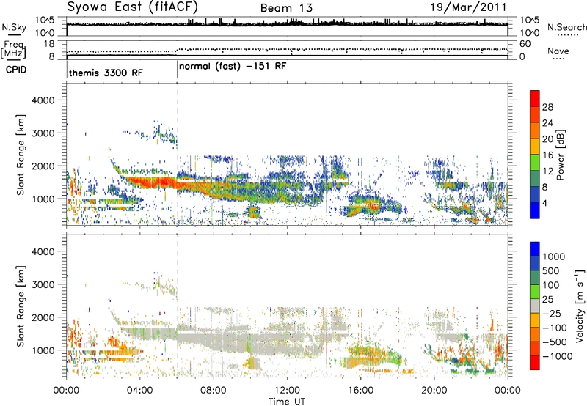
Task: Click the '500' tick on Velocity colorbar
Action: 551,271
